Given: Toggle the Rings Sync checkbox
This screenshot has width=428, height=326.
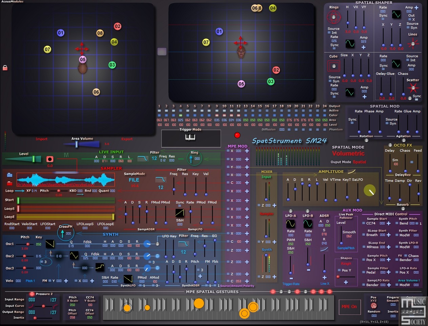Looking at the screenshot, I should [x=334, y=49].
